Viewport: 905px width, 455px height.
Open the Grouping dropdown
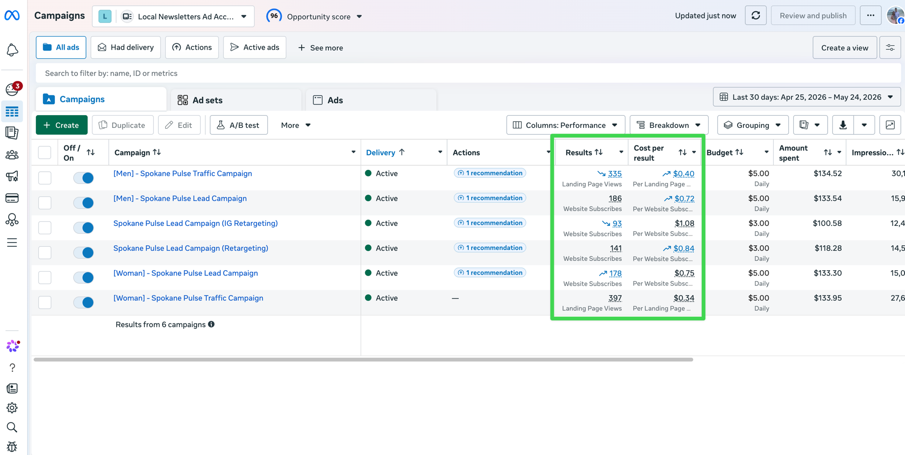(x=753, y=125)
